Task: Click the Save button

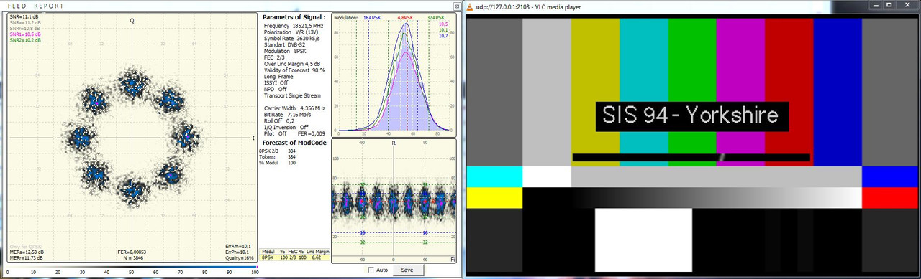Action: pyautogui.click(x=407, y=270)
